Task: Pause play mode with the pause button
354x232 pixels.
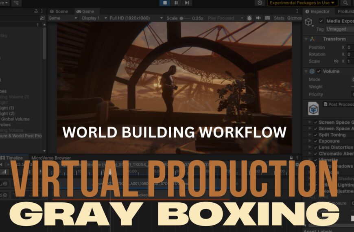Action: pos(176,3)
